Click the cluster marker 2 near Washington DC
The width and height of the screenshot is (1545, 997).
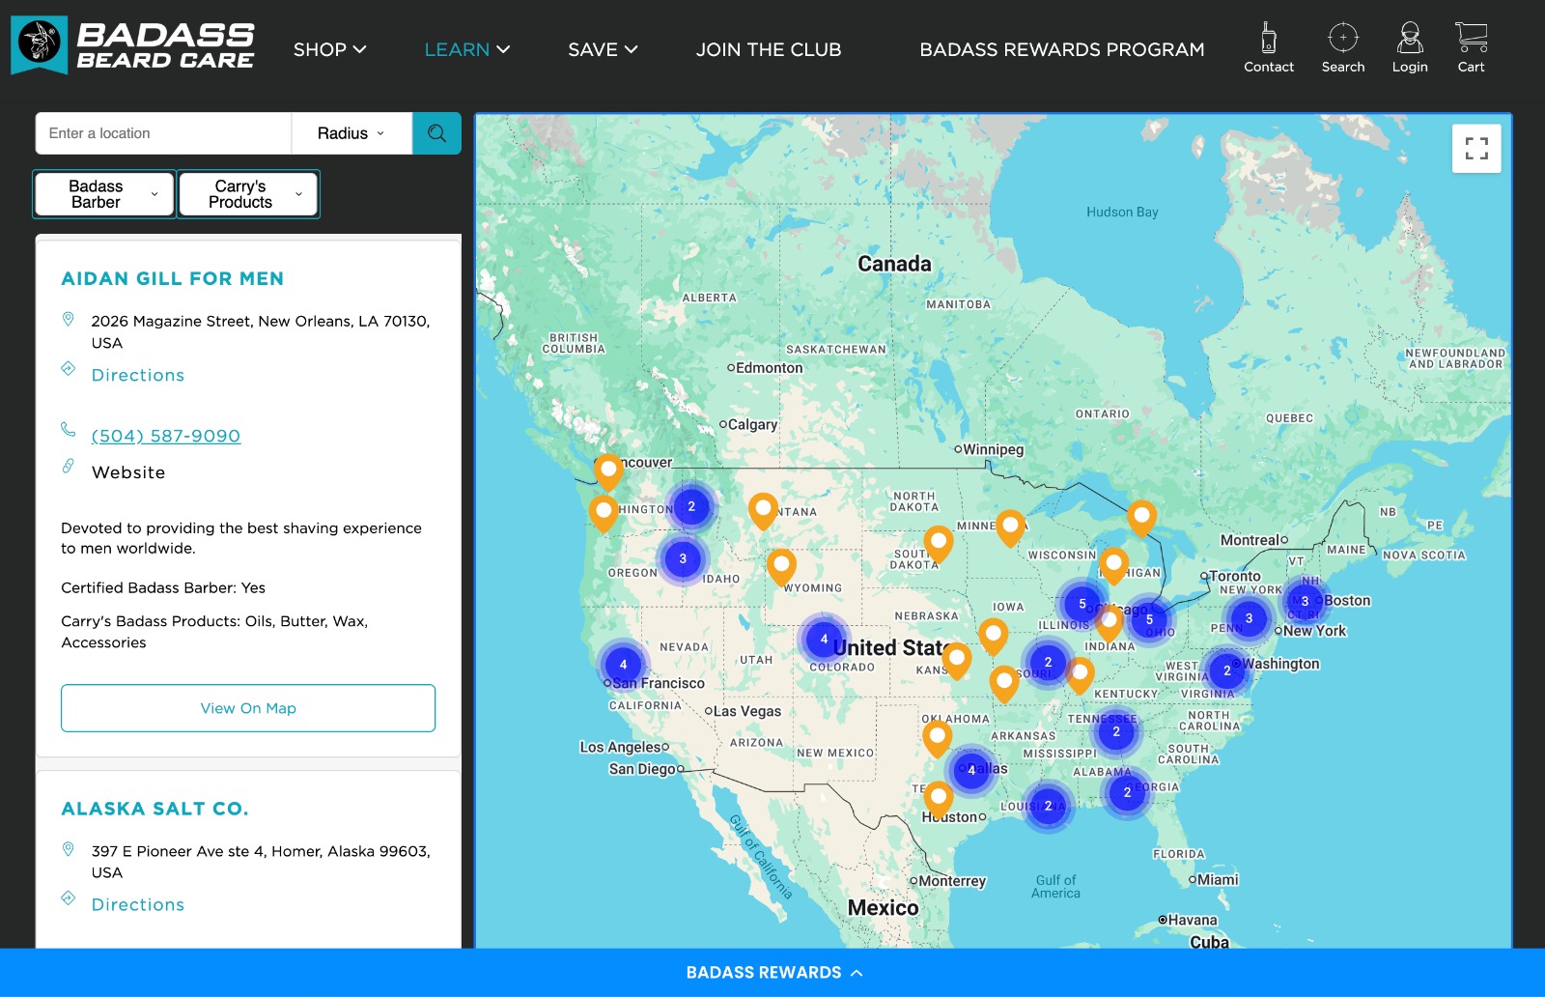pos(1226,670)
